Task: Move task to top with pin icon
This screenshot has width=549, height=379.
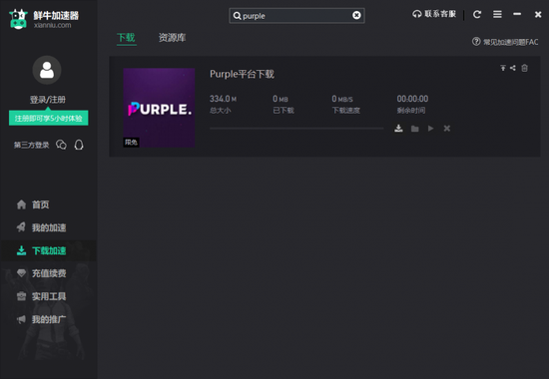Action: coord(503,68)
